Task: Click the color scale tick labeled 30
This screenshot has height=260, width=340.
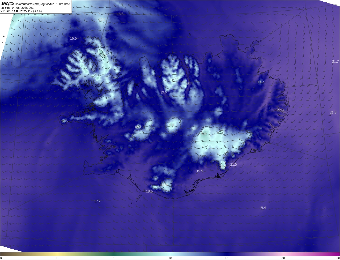Action: (x=283, y=258)
